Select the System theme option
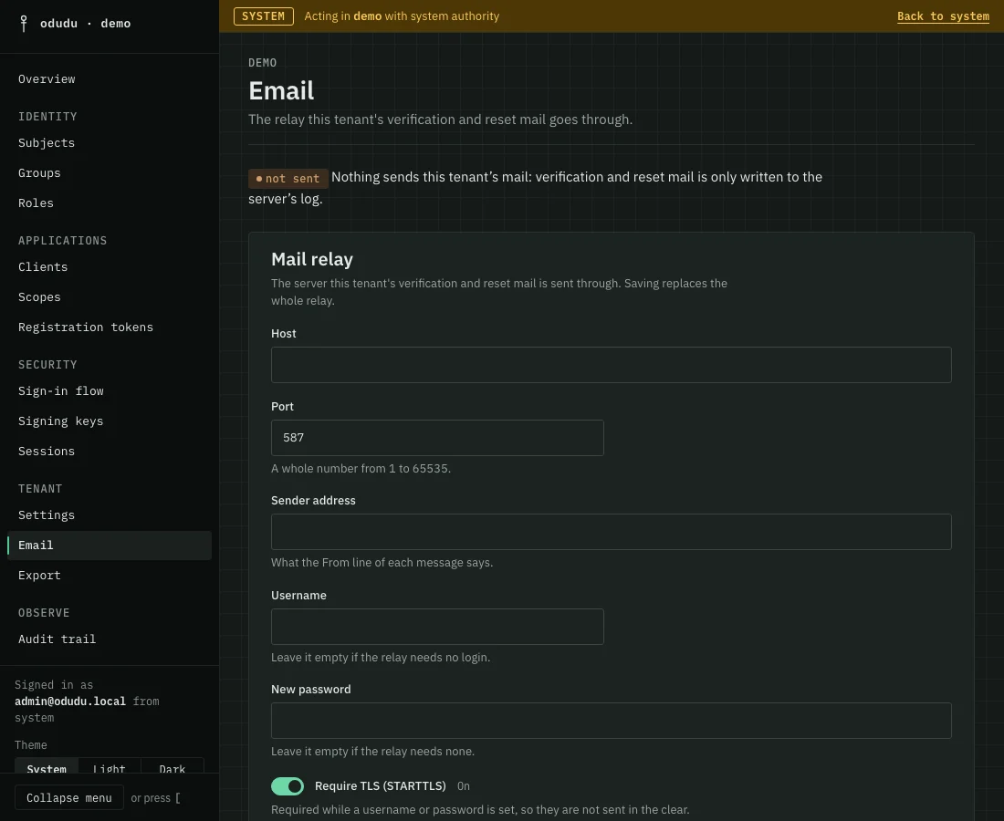This screenshot has width=1004, height=821. [47, 766]
